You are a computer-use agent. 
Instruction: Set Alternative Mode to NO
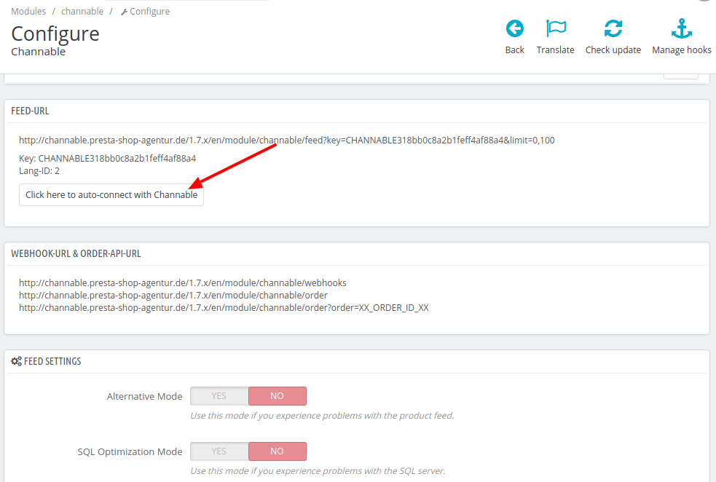(x=277, y=396)
